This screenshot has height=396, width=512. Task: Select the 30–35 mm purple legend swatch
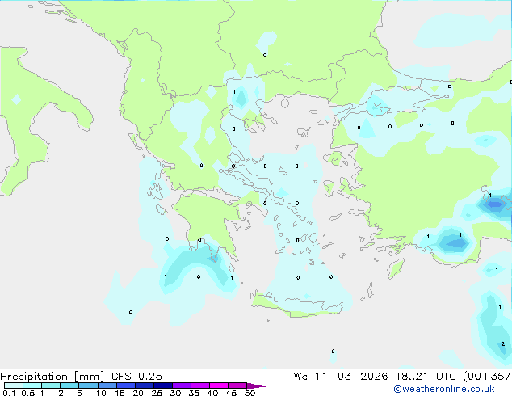182,385
